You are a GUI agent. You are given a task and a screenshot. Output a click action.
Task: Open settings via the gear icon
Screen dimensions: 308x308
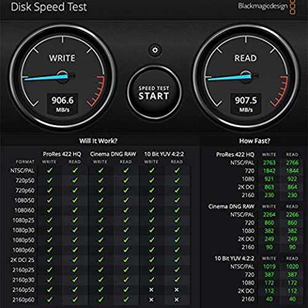[155, 50]
